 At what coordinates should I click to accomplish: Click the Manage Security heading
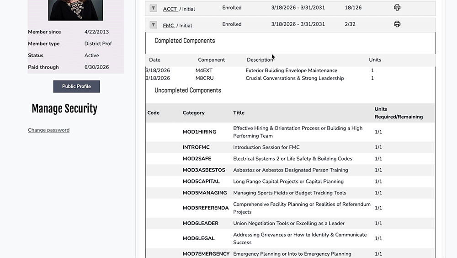(x=64, y=108)
